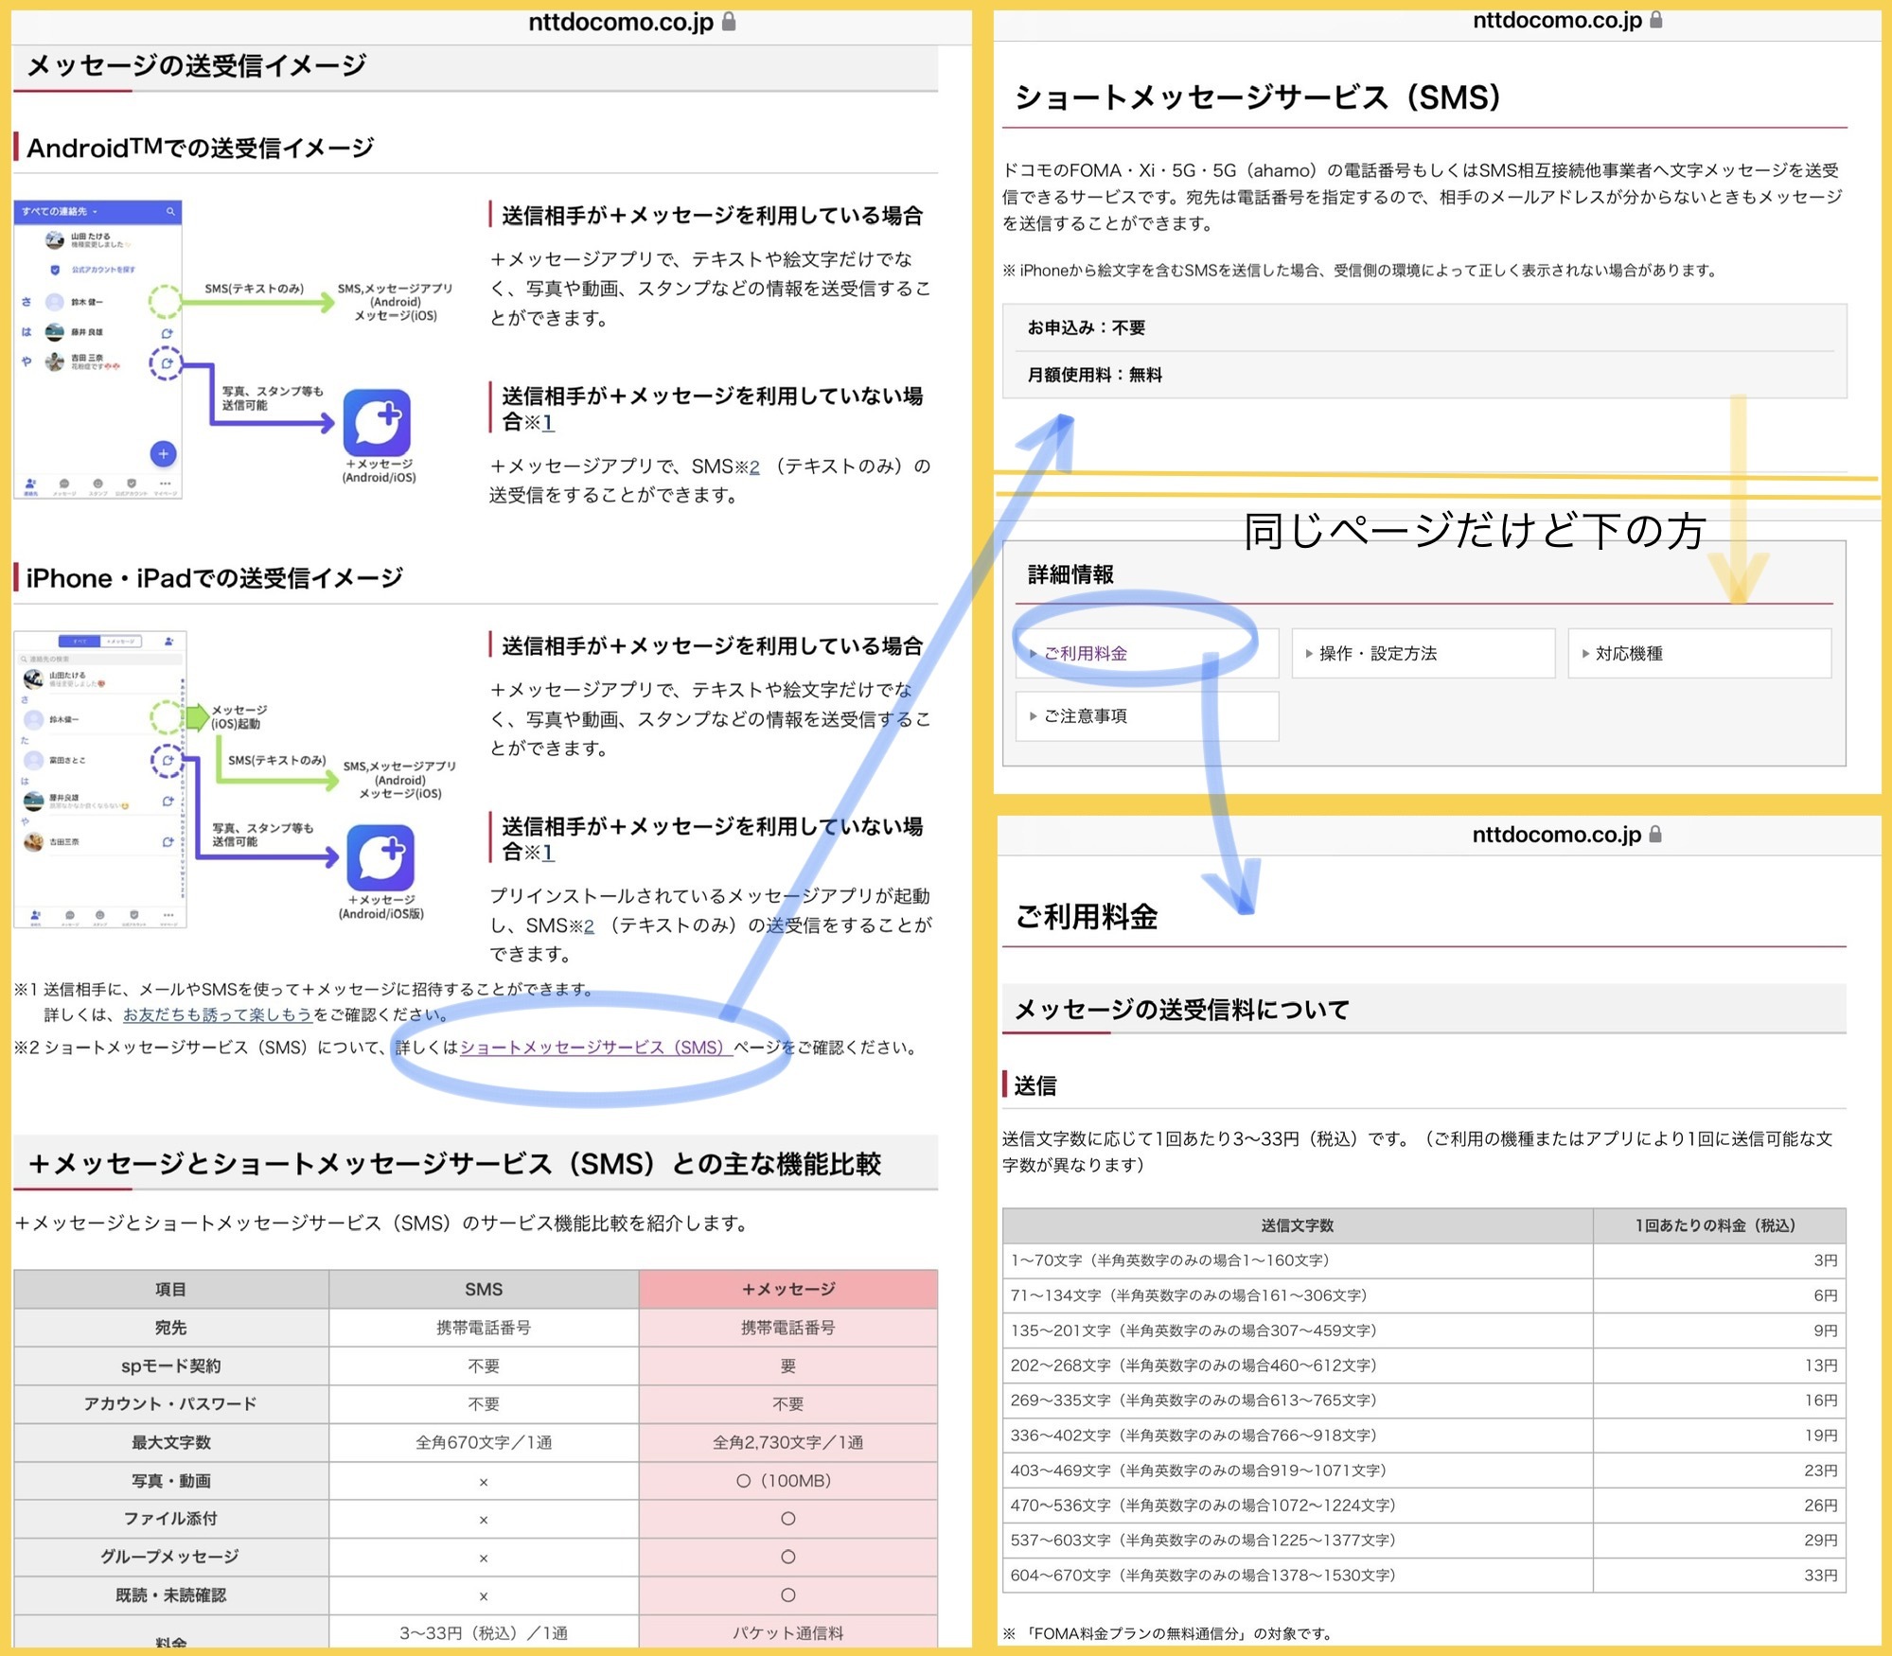Tap the message icon beside 吉田三奈 on iPhone
Image resolution: width=1892 pixels, height=1656 pixels.
tap(168, 841)
